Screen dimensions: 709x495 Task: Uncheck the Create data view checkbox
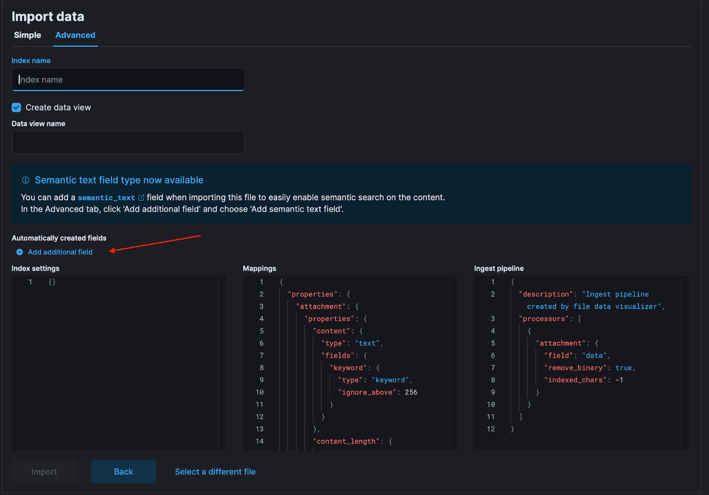click(16, 107)
